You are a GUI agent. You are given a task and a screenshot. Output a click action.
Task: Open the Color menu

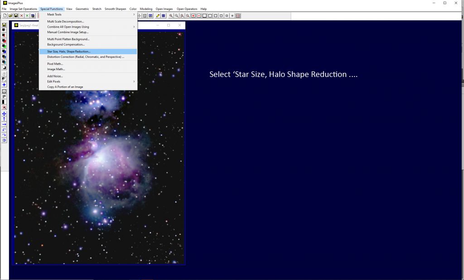133,9
